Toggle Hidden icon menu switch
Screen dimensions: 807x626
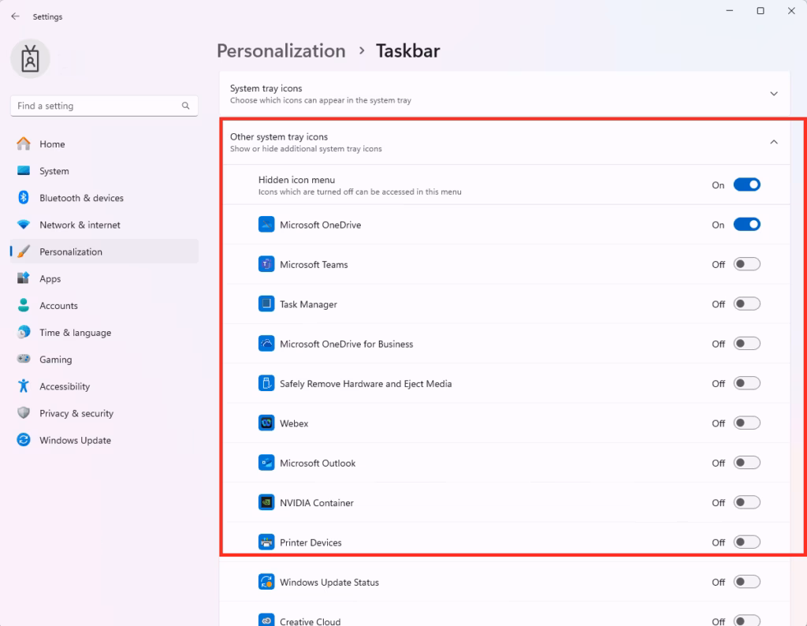point(747,184)
